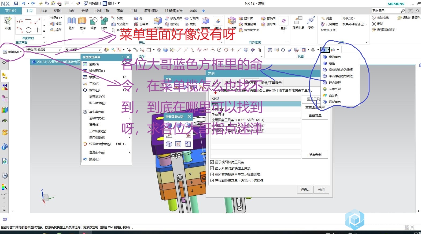This screenshot has width=421, height=234.
Task: Open the assembly navigator in sidebar
Action: pyautogui.click(x=5, y=76)
